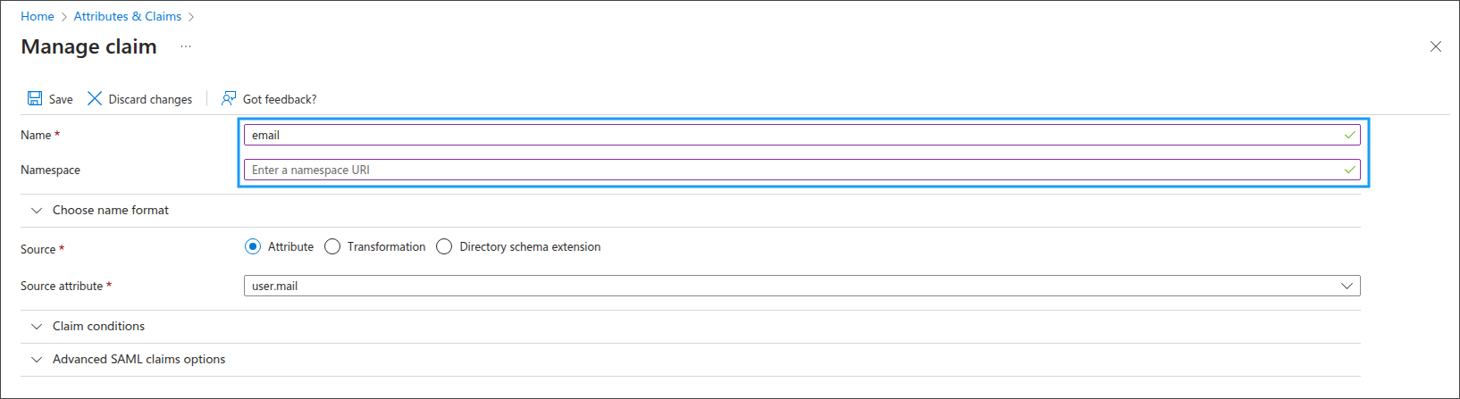1460x399 pixels.
Task: Close the Manage claim pane
Action: (x=1436, y=46)
